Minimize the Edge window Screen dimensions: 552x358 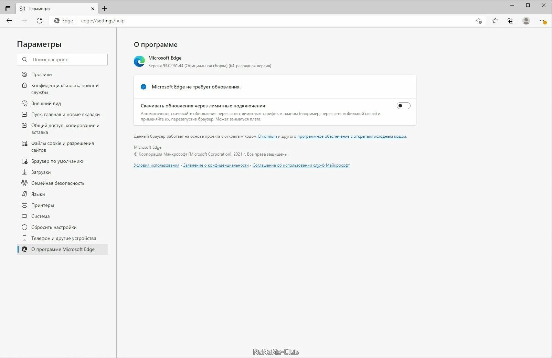(512, 5)
